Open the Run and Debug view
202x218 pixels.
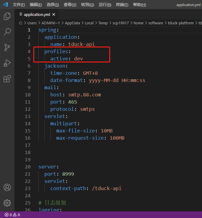click(7, 63)
